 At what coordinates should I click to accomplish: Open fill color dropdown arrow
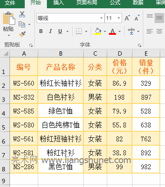coord(105,31)
